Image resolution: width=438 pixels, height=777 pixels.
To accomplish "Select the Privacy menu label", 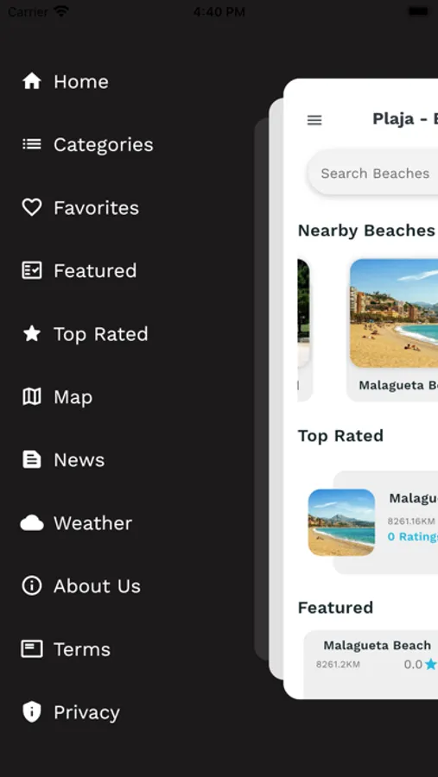I will click(x=86, y=712).
